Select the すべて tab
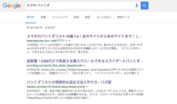The width and height of the screenshot is (177, 104). click(31, 17)
